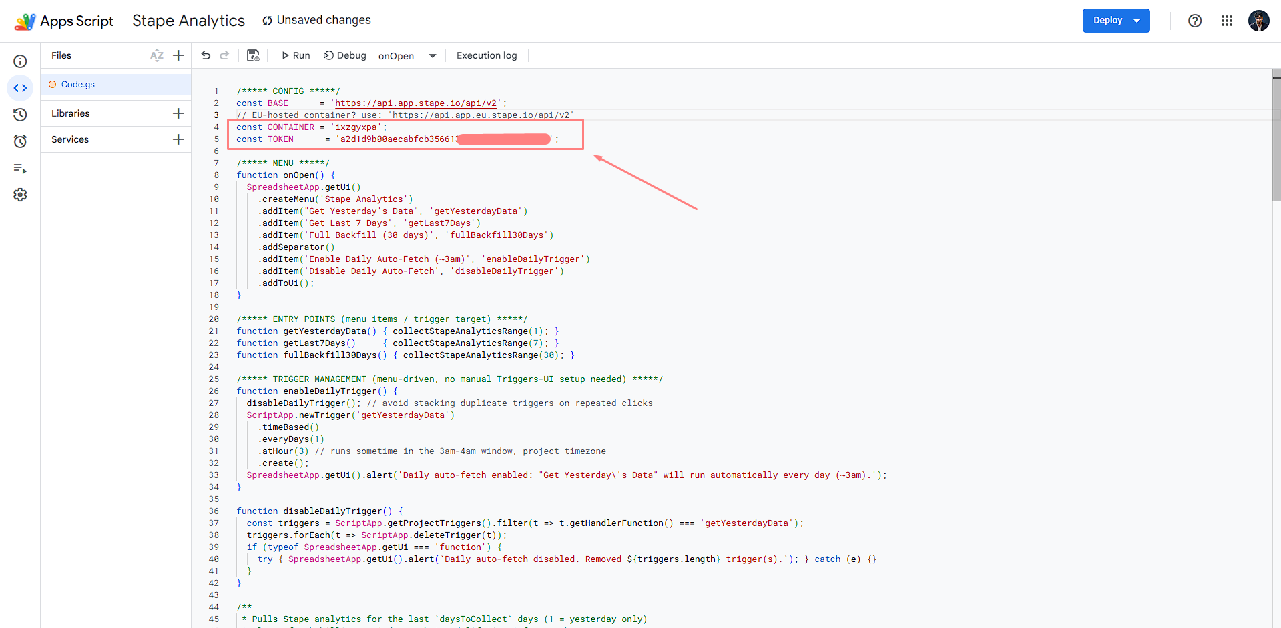Open the Execution log
Image resolution: width=1281 pixels, height=628 pixels.
(x=487, y=55)
